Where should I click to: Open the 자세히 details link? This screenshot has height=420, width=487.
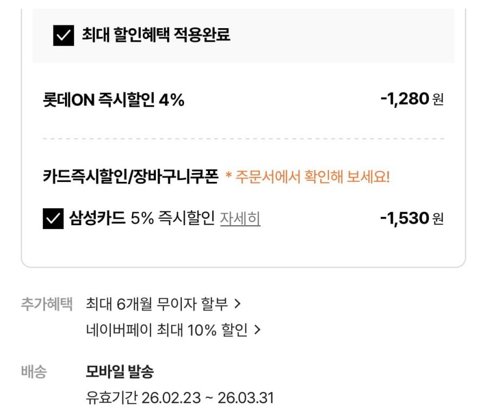coord(240,219)
